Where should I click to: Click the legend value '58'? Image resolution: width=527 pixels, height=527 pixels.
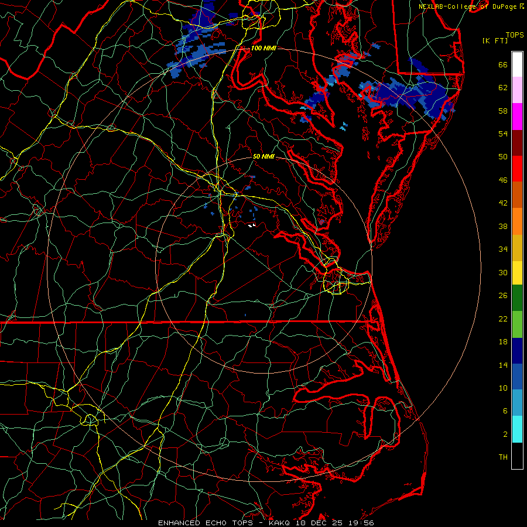click(503, 111)
